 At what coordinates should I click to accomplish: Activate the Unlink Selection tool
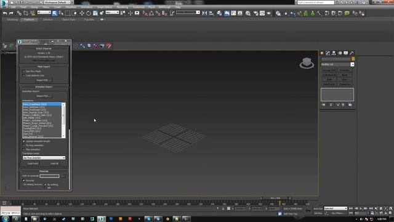point(26,13)
